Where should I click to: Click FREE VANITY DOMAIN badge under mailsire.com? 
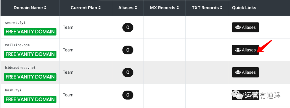pos(30,54)
